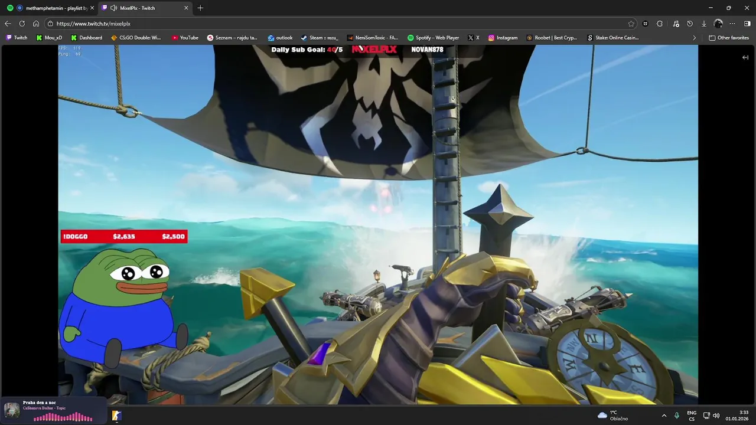The image size is (756, 425).
Task: Open the round cat-face extension in the toolbar
Action: tap(646, 24)
